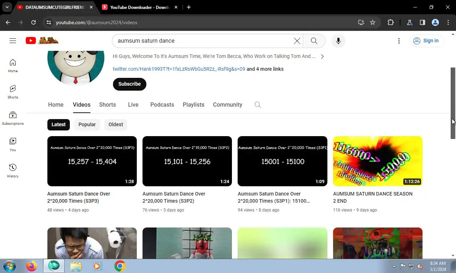The width and height of the screenshot is (456, 273).
Task: Switch to channel Home tab
Action: [x=56, y=105]
